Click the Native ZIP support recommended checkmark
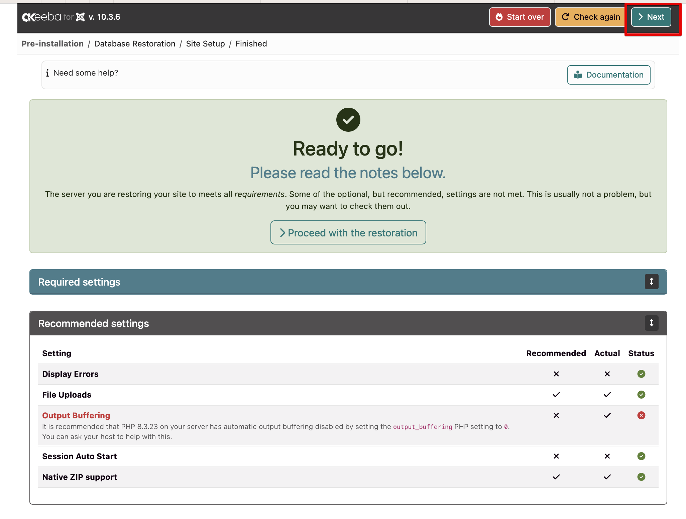Screen dimensions: 686x519 pyautogui.click(x=556, y=477)
